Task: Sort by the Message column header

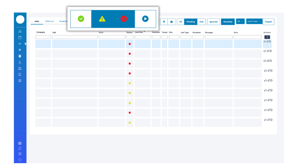Action: tap(209, 33)
